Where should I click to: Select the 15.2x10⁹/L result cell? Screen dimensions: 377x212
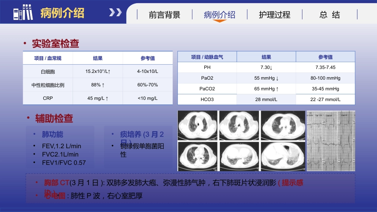click(98, 71)
